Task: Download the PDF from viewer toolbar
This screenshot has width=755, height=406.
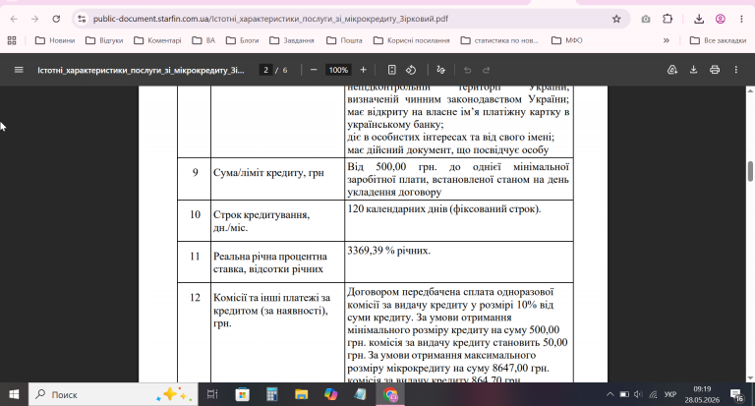Action: point(693,70)
